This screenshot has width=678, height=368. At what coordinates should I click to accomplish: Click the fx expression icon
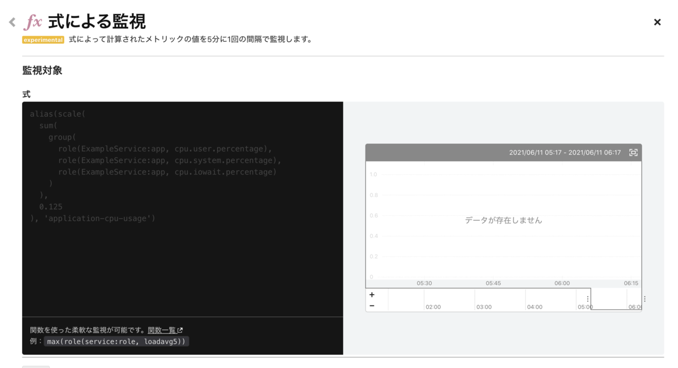(x=33, y=22)
